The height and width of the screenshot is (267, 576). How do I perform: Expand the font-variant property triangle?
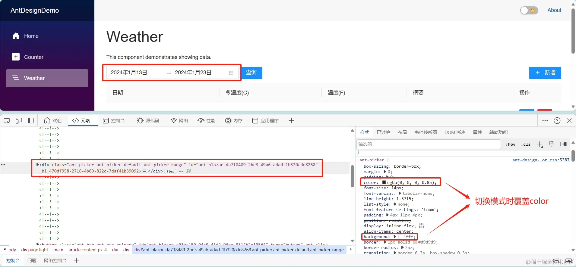tap(400, 193)
